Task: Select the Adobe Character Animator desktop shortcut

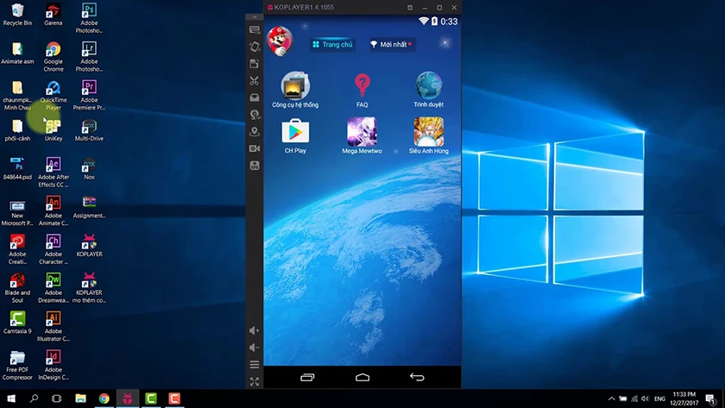Action: [x=54, y=249]
